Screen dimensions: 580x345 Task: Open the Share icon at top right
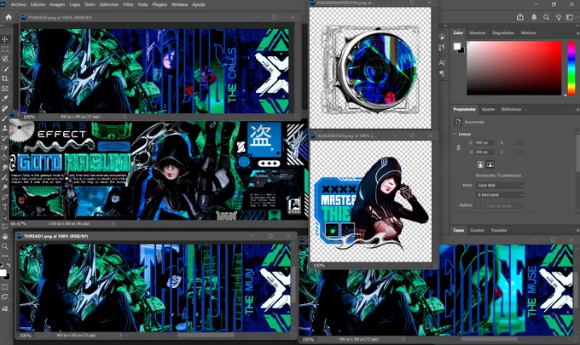(520, 17)
